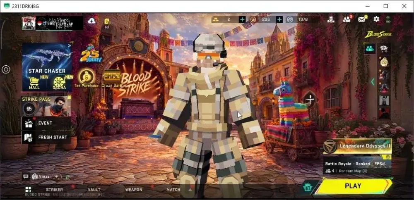
Task: Open the yellow 6d limited-time icon
Action: [107, 23]
